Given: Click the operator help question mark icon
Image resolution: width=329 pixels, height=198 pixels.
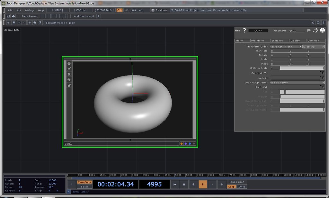Looking at the screenshot, I should coord(245,31).
